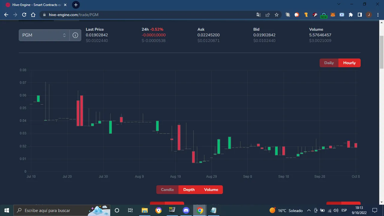Screen dimensions: 384x216
Task: Click the Volume value 5.57646457
Action: 320,35
